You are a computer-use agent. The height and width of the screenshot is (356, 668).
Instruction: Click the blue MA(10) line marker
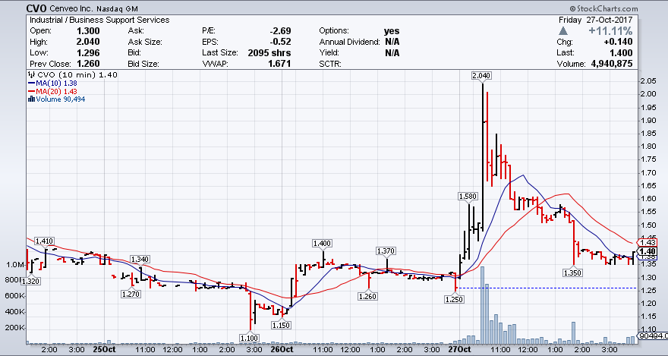pos(30,83)
